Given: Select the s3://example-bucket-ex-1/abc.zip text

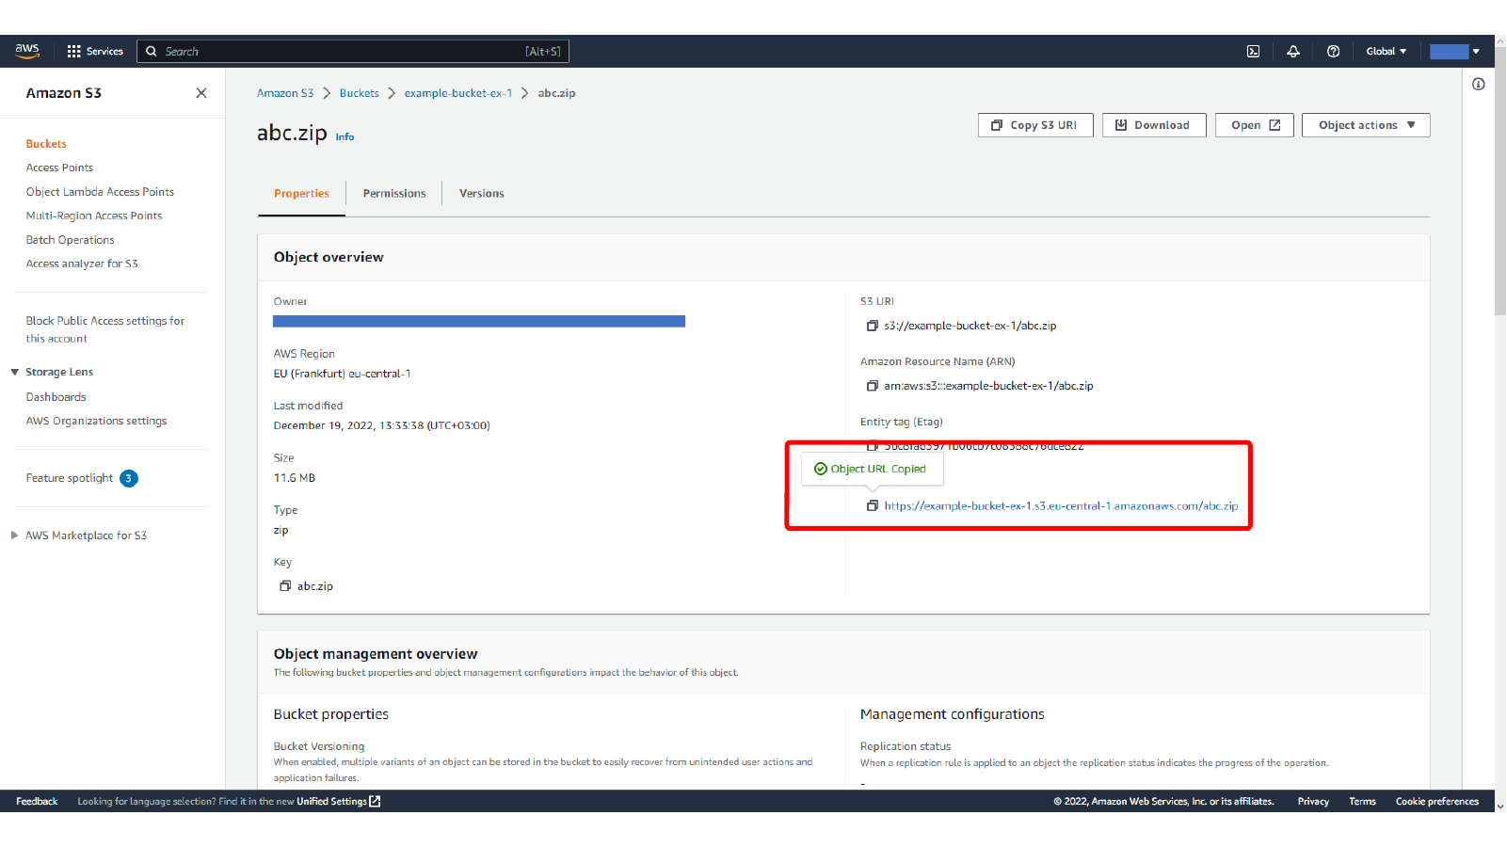Looking at the screenshot, I should pos(970,326).
